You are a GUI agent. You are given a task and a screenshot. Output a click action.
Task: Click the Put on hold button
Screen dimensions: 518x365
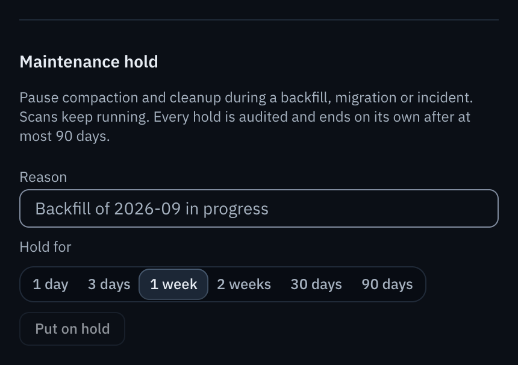coord(72,329)
